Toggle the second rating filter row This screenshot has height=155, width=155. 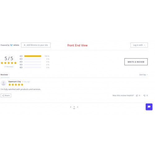click(x=21, y=59)
